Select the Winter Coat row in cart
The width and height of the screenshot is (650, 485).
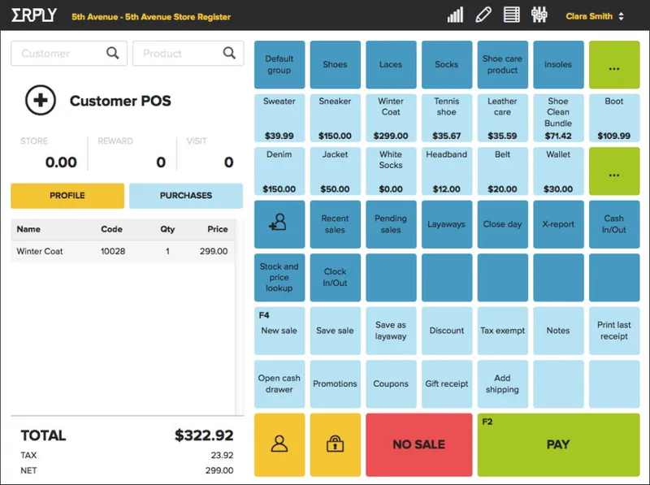coord(123,251)
